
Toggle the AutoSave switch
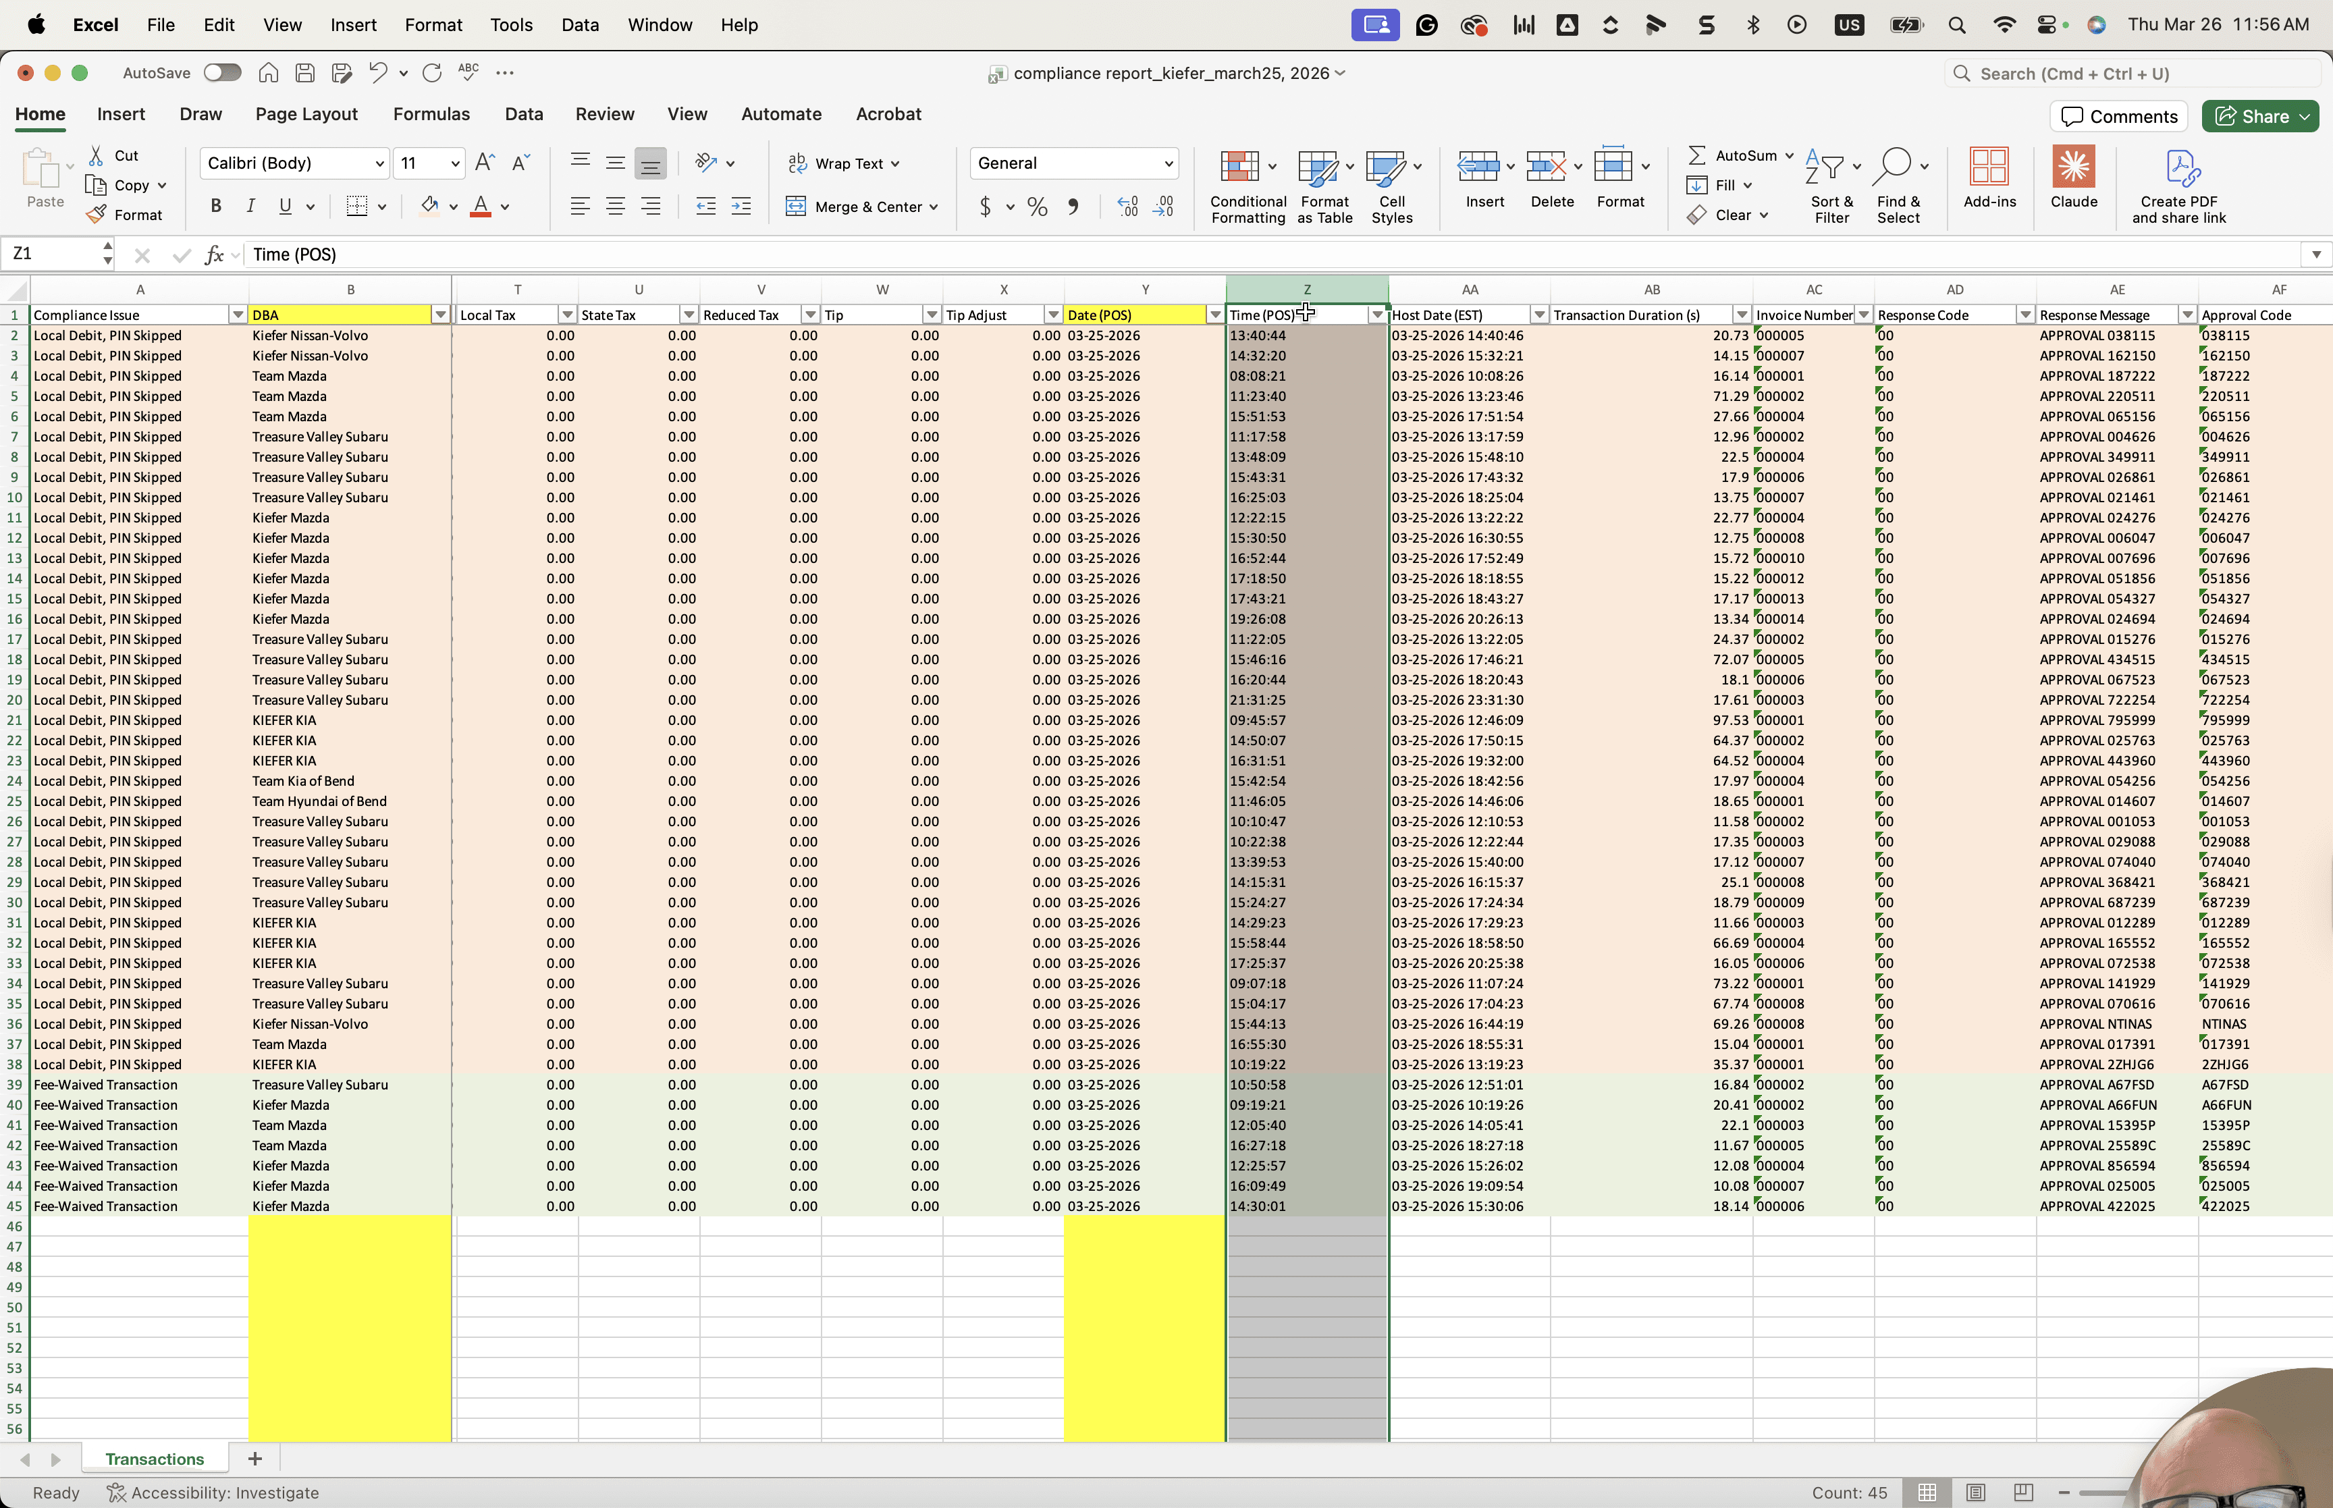(x=222, y=72)
